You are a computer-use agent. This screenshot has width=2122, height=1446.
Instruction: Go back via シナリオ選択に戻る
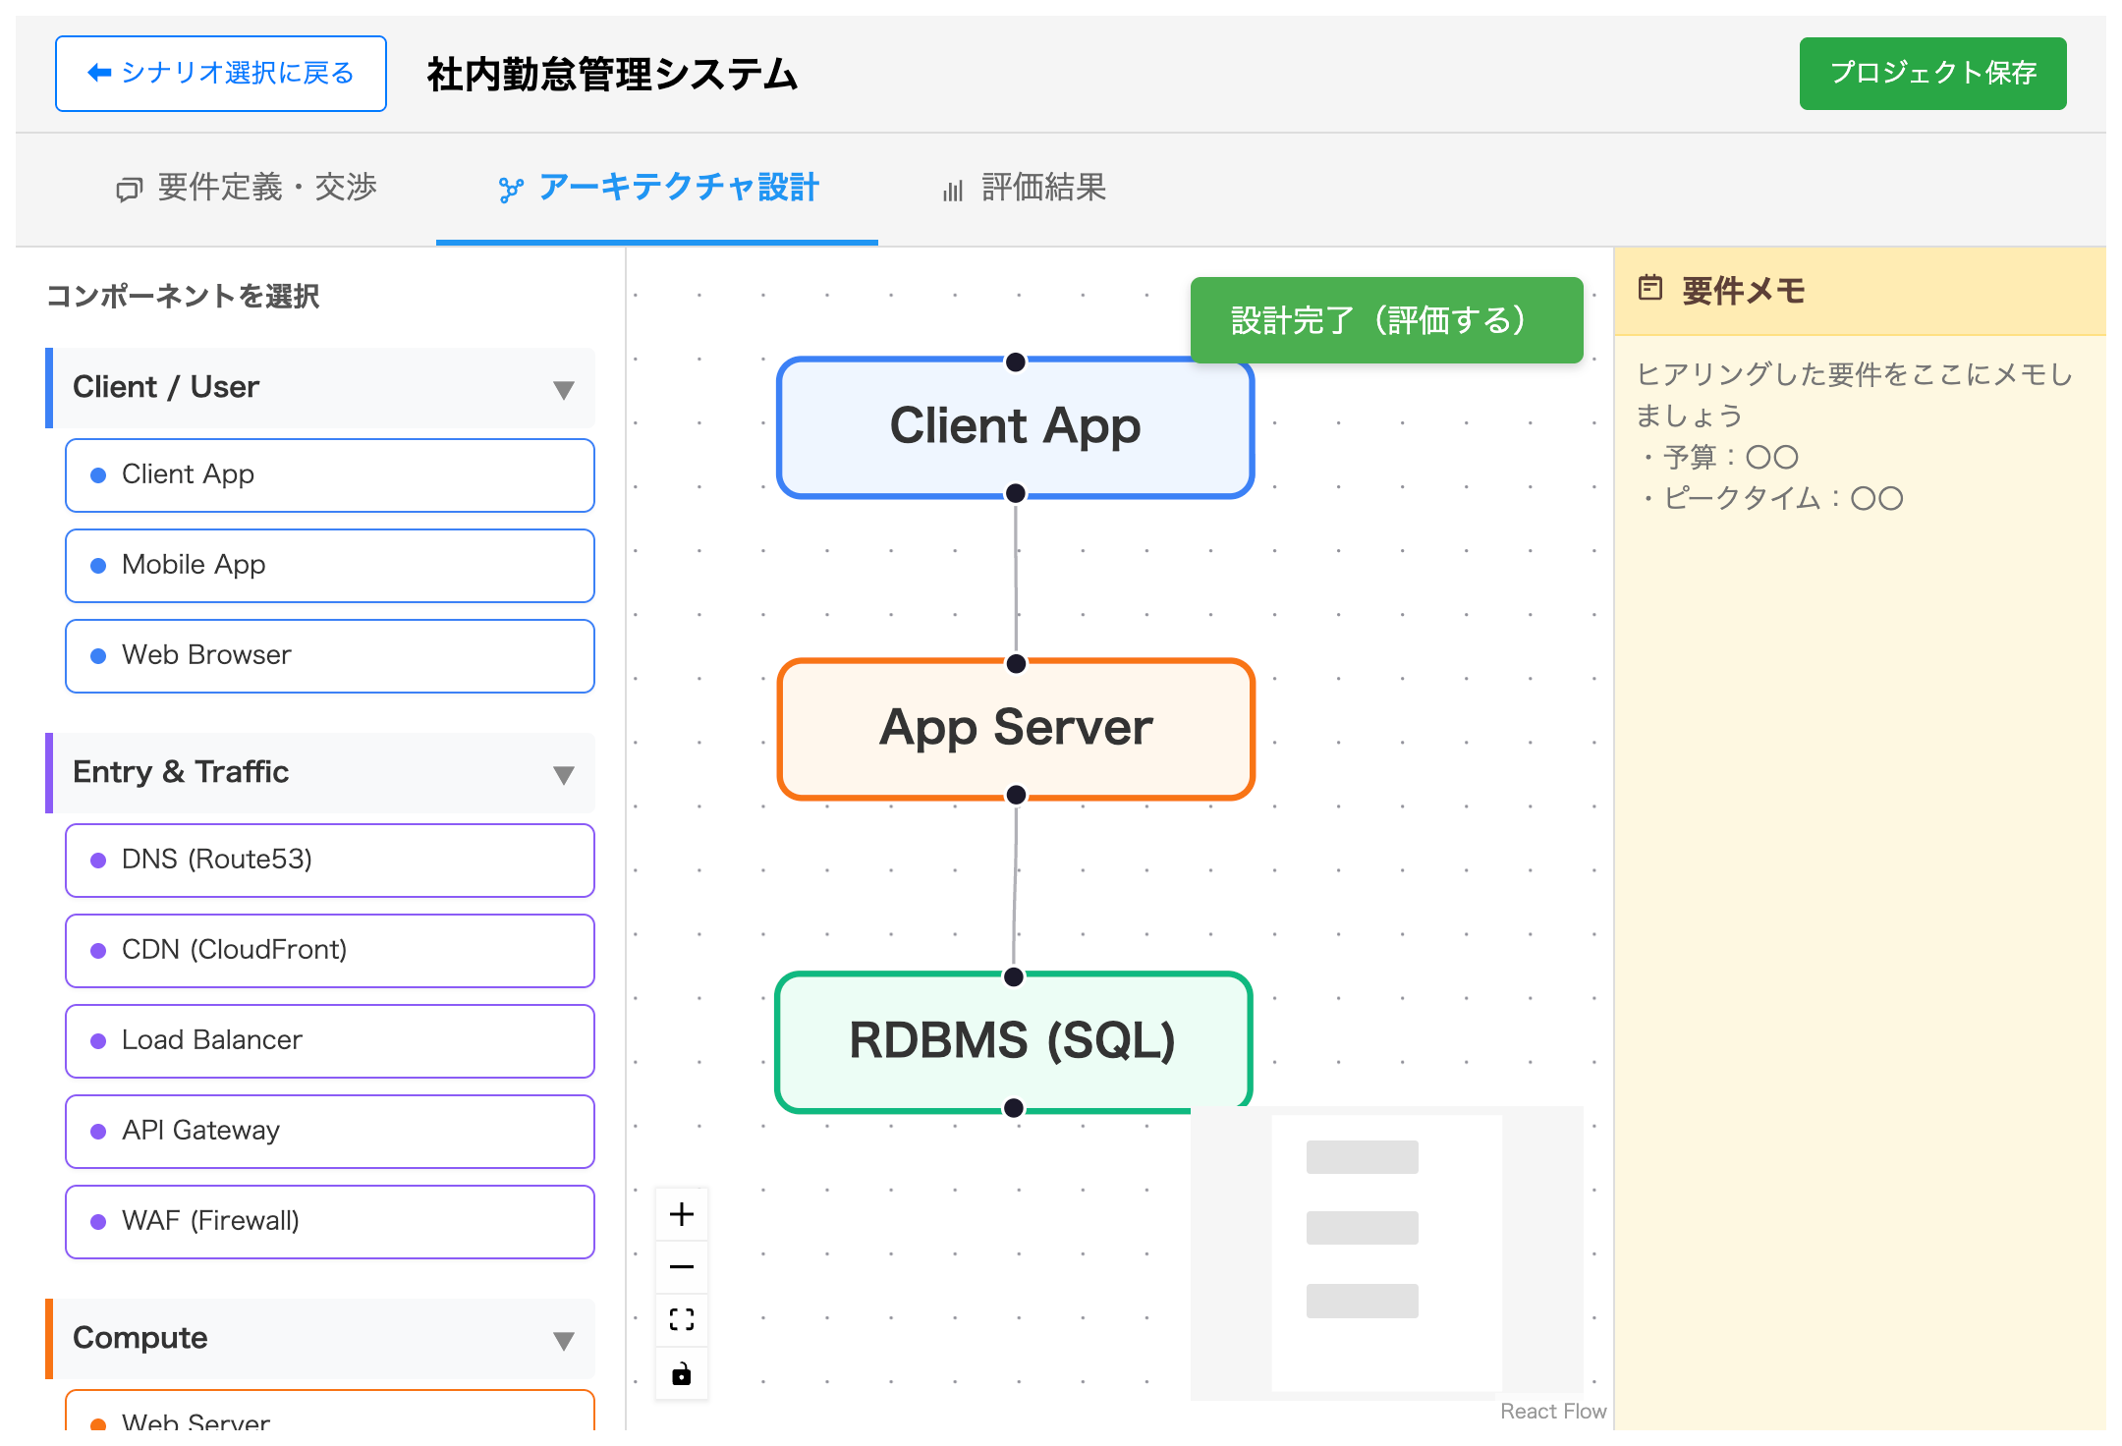pos(221,74)
